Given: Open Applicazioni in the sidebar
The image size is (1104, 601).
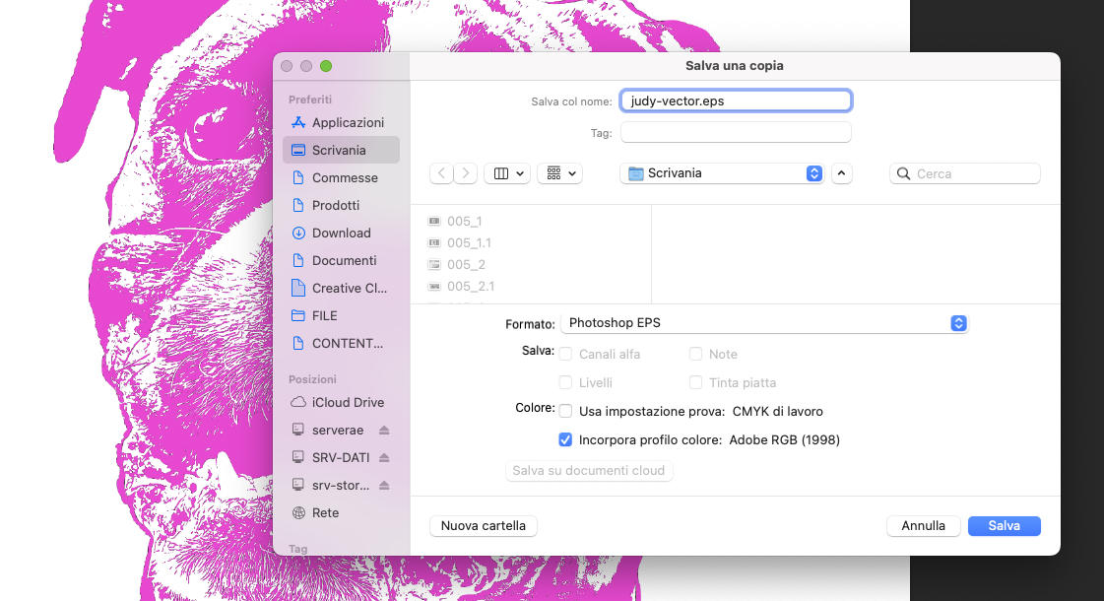Looking at the screenshot, I should 348,123.
